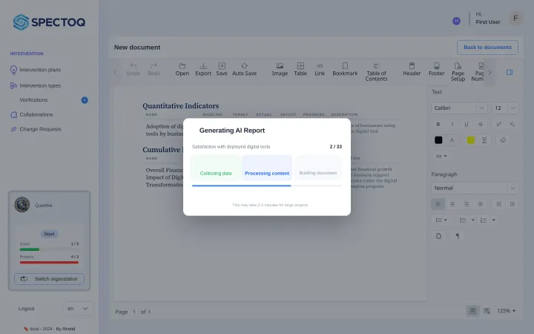
Task: Toggle Bold formatting
Action: pos(438,124)
